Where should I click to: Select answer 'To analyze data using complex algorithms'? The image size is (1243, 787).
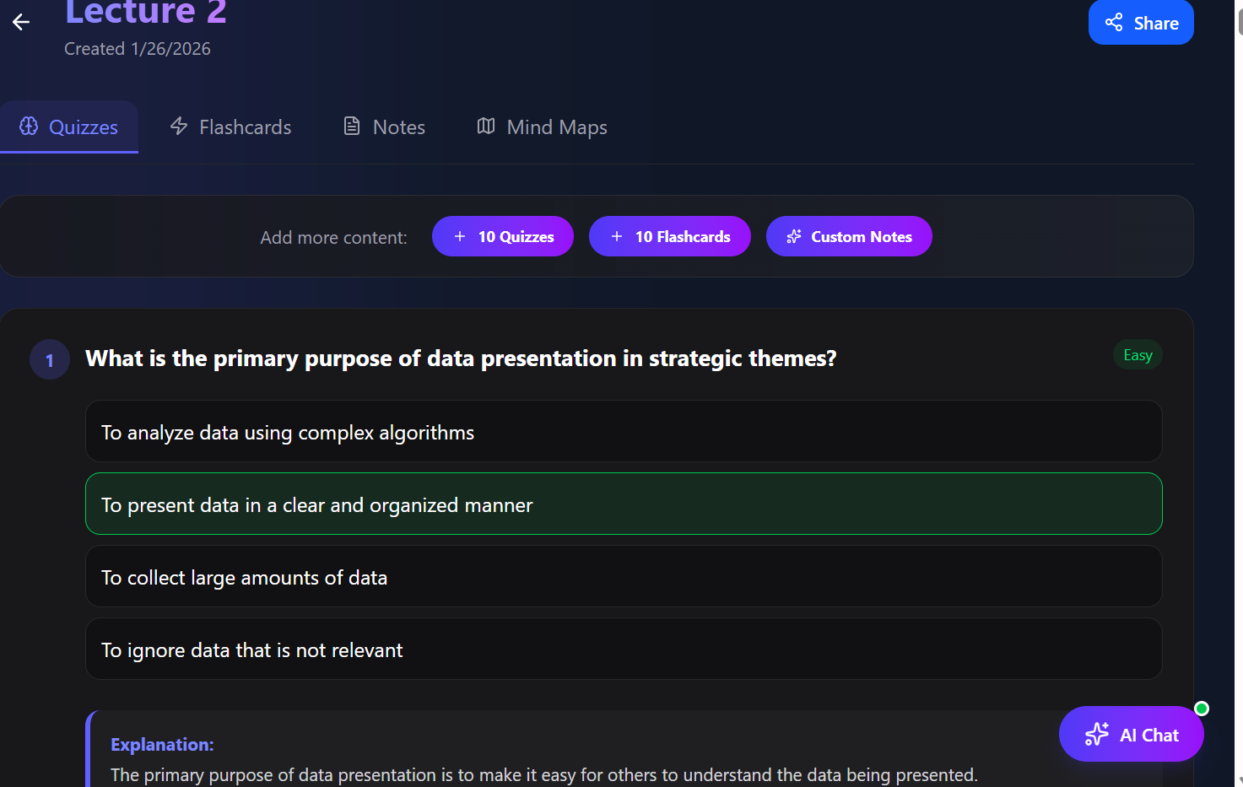tap(624, 431)
